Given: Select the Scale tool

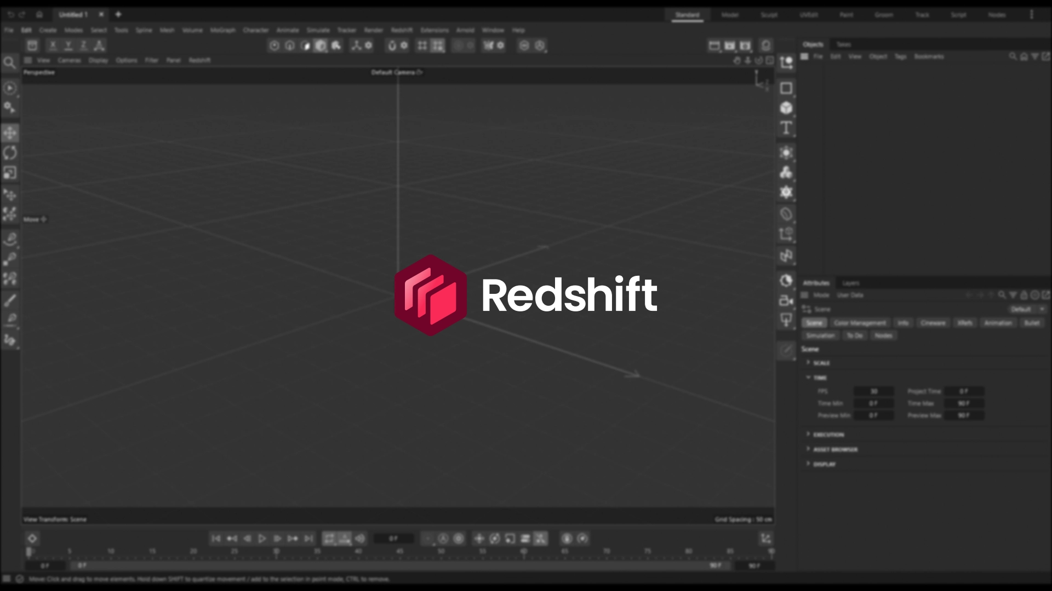Looking at the screenshot, I should pyautogui.click(x=10, y=173).
